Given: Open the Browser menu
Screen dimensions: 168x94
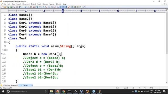Looking at the screenshot, I should point(45,4).
